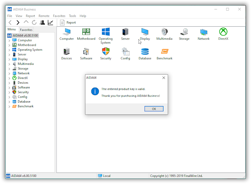Open the Help menu
Screen dimensions: 251x184
[83, 16]
